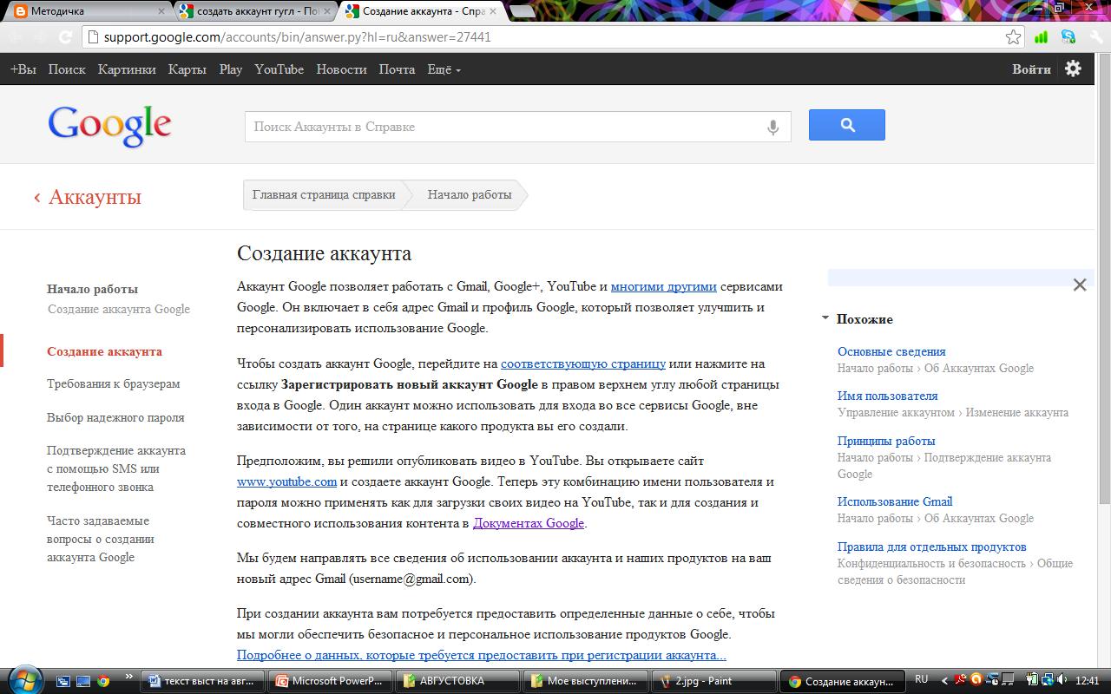Viewport: 1111px width, 694px height.
Task: Open Карты in Google bar
Action: pyautogui.click(x=187, y=69)
